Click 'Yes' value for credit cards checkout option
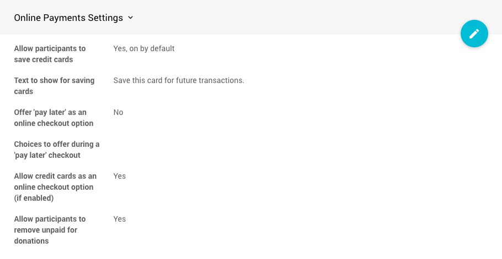The image size is (502, 259). click(119, 176)
